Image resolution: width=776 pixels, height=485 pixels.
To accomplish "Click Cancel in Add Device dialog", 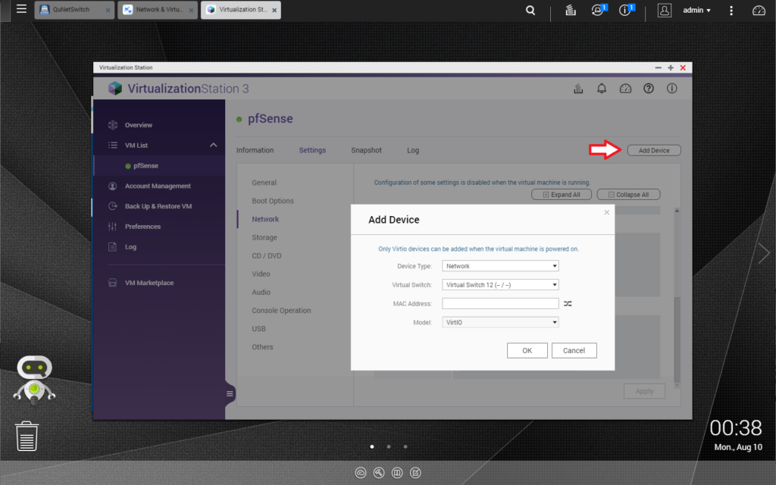I will (x=574, y=350).
